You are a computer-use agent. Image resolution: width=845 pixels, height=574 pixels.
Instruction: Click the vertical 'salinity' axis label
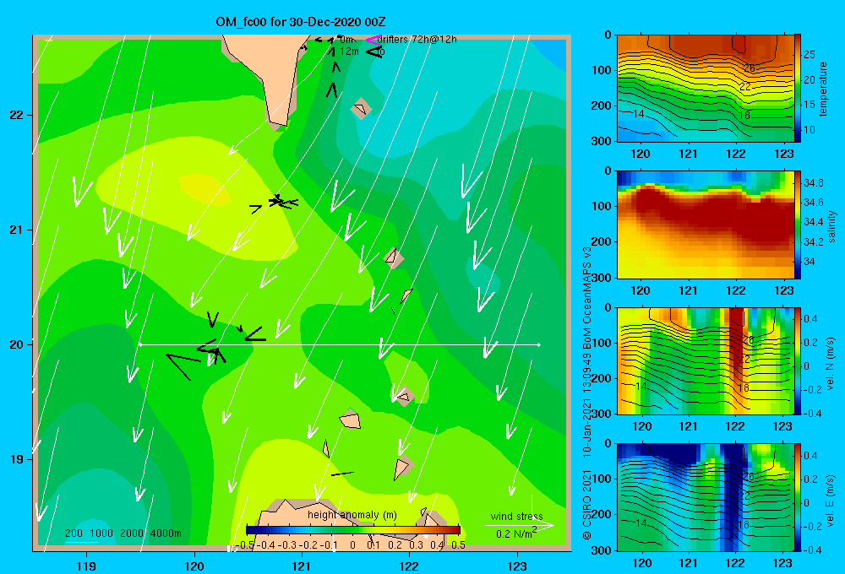click(831, 226)
